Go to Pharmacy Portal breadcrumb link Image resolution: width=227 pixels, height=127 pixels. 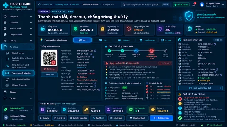point(62,5)
